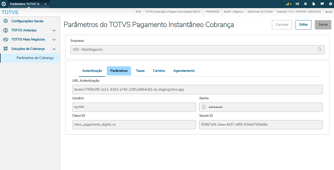334x170 pixels.
Task: Click the TOTVS logo icon in top-left corner
Action: (x=4, y=4)
